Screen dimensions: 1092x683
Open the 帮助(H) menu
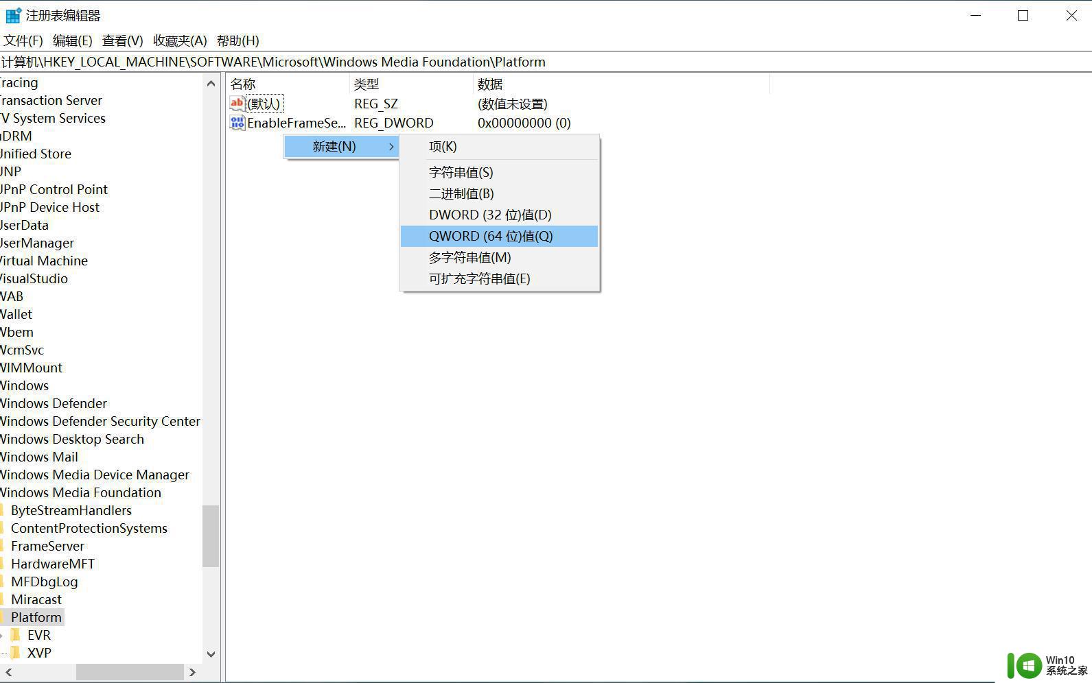click(x=238, y=40)
